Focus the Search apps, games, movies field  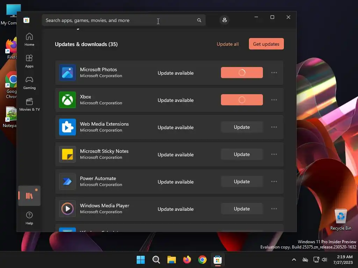[123, 20]
